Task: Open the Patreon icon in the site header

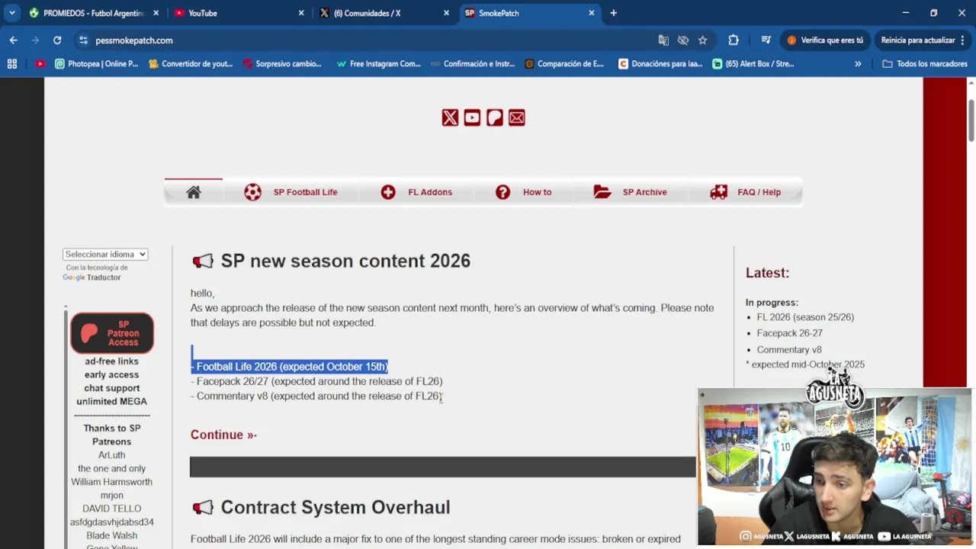Action: pyautogui.click(x=495, y=117)
